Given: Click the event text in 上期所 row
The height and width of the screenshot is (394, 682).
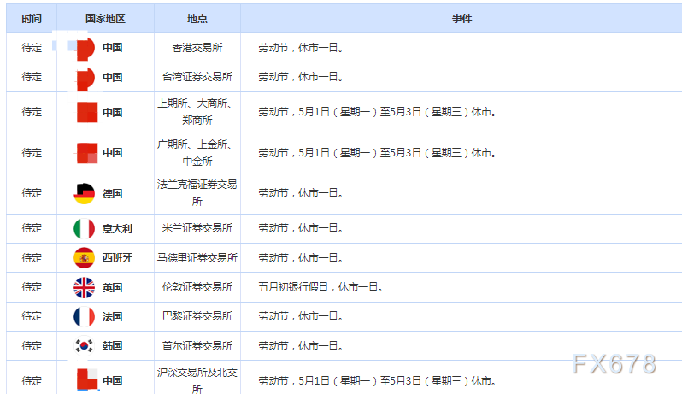Looking at the screenshot, I should pos(377,112).
